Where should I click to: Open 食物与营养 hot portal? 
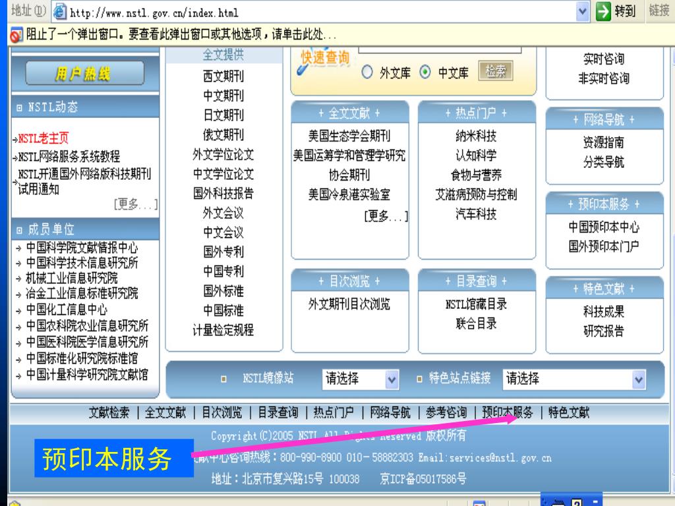pyautogui.click(x=476, y=175)
